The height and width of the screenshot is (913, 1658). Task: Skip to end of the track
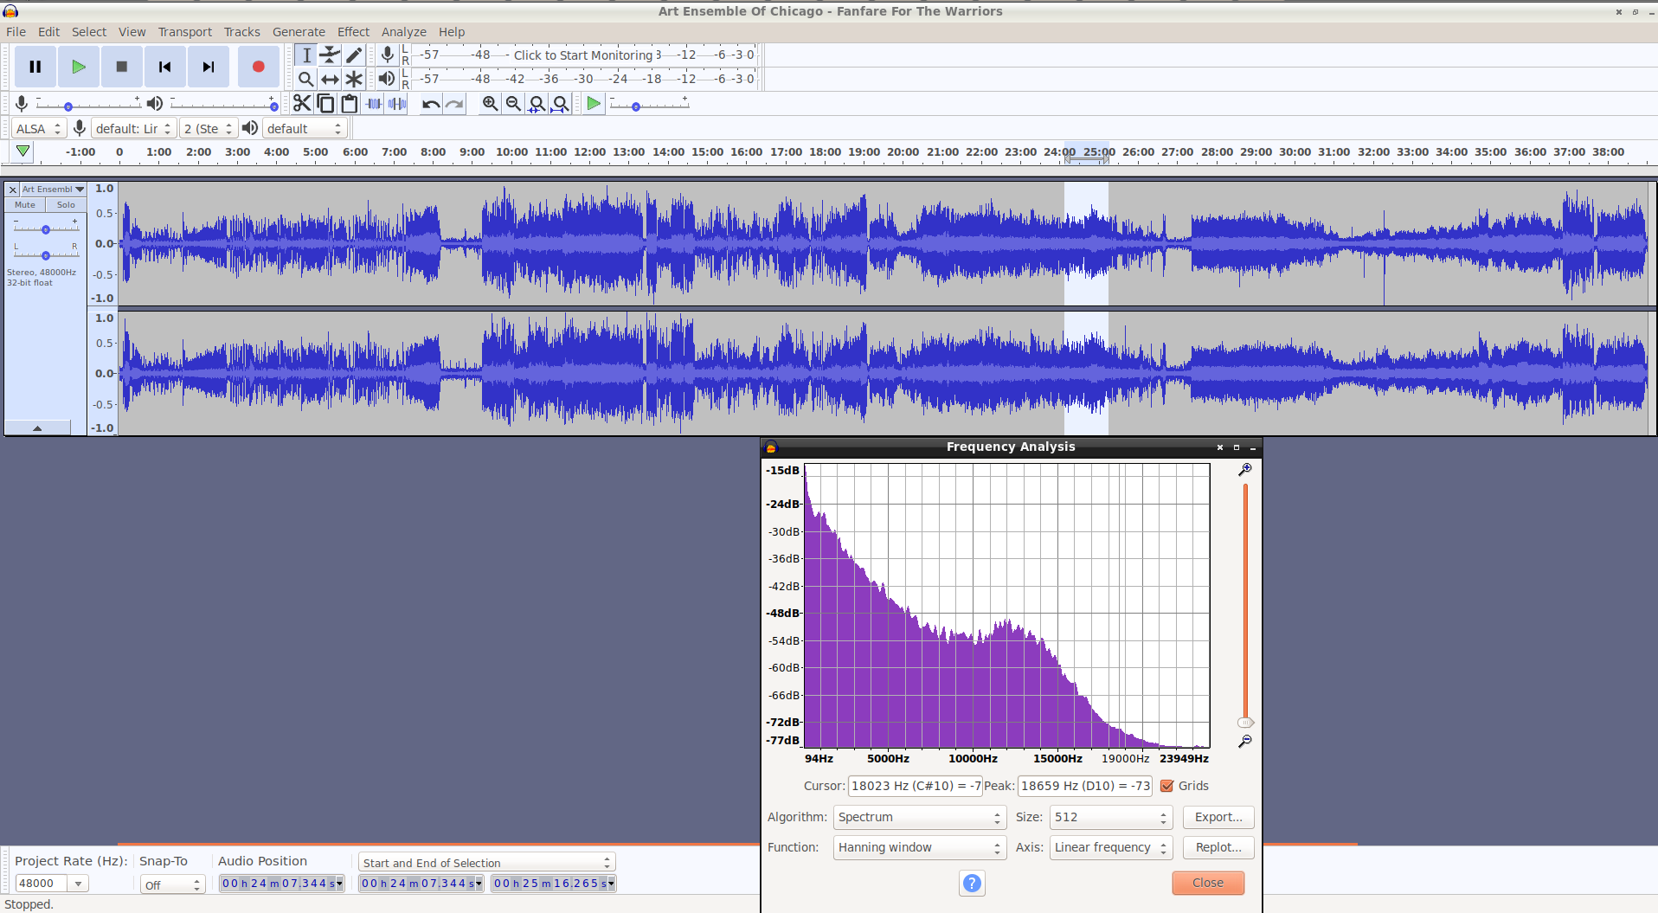[209, 67]
